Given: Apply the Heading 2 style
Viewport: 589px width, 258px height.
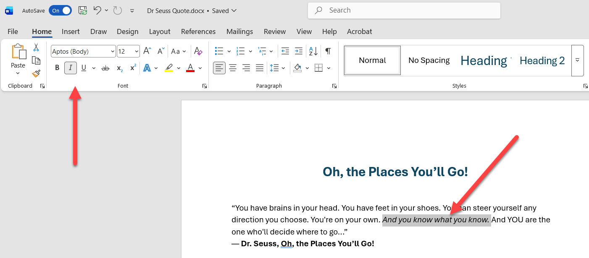Looking at the screenshot, I should point(542,60).
